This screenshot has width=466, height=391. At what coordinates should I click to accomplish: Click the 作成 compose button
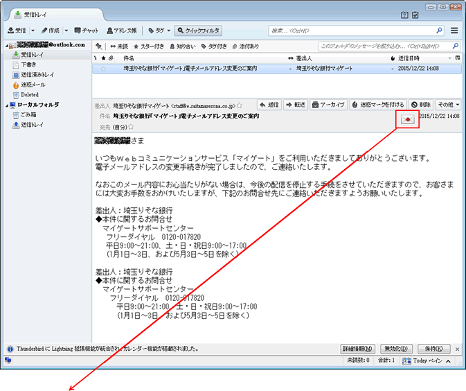[x=51, y=31]
